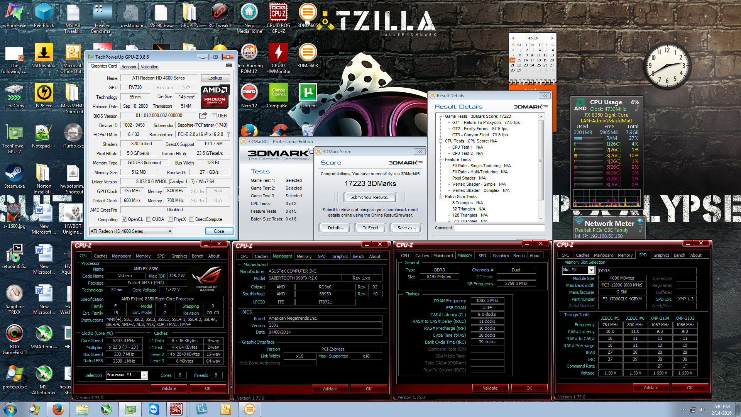
Task: Open wPrime.exe desktop icon
Action: [15, 15]
